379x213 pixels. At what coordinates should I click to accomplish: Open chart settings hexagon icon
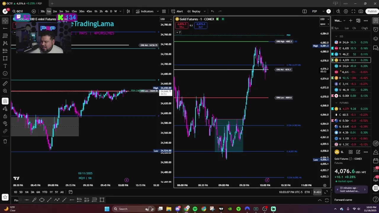coord(346,11)
